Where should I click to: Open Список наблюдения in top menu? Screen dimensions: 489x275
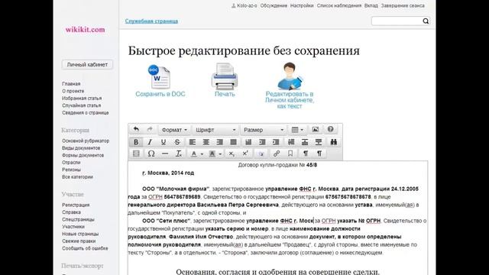(339, 5)
